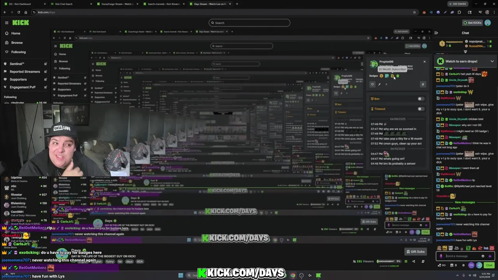Go to Home in Kick sidebar
498x280 pixels.
point(16,33)
